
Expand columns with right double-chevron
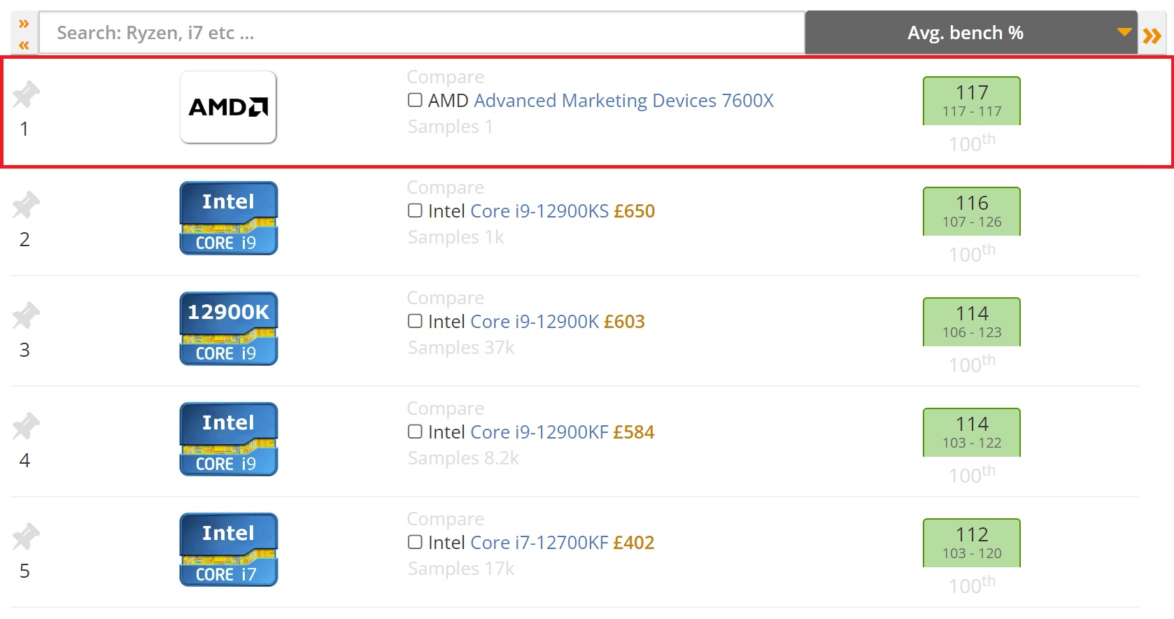pos(1152,36)
